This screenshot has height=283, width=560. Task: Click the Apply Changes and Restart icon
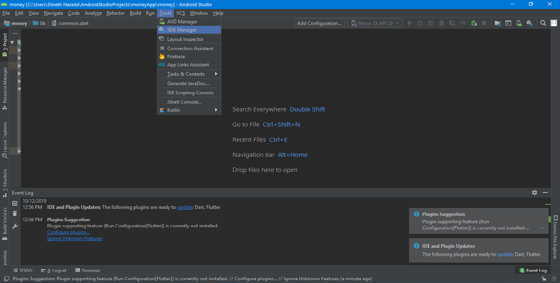click(x=420, y=23)
